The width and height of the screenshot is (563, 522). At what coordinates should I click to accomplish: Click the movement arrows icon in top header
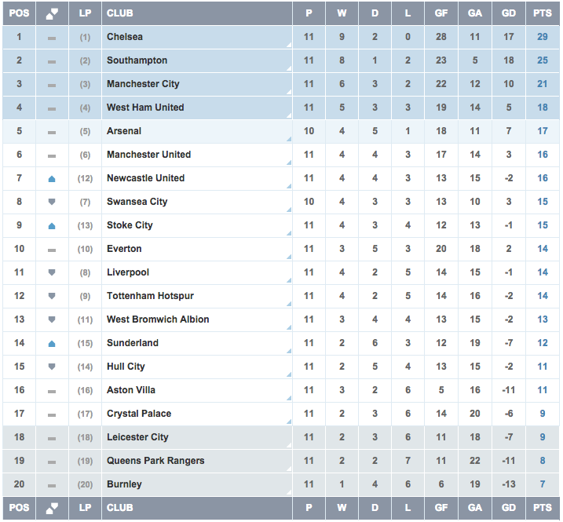click(52, 13)
